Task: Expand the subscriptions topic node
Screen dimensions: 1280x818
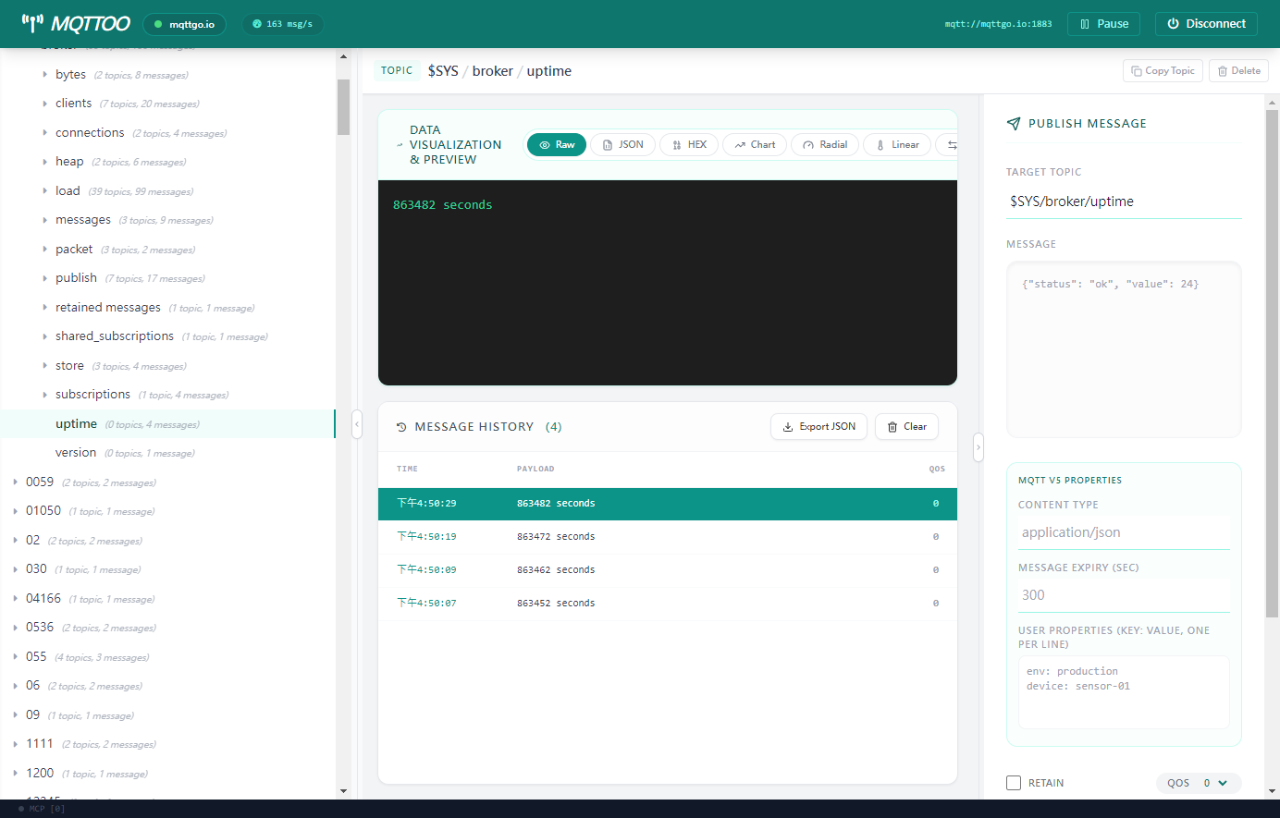Action: pyautogui.click(x=44, y=395)
